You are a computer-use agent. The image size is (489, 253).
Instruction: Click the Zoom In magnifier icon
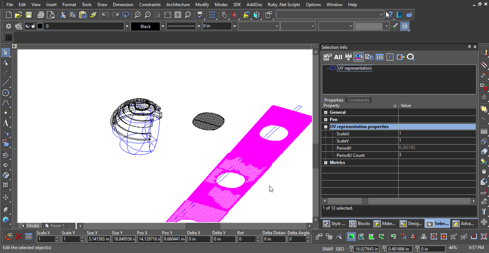pyautogui.click(x=138, y=15)
